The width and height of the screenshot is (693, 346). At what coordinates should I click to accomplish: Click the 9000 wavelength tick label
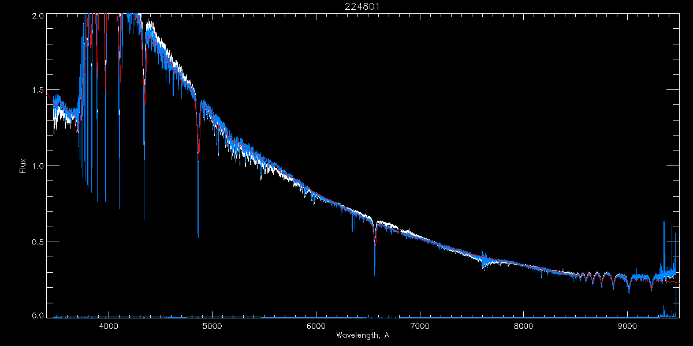[628, 326]
